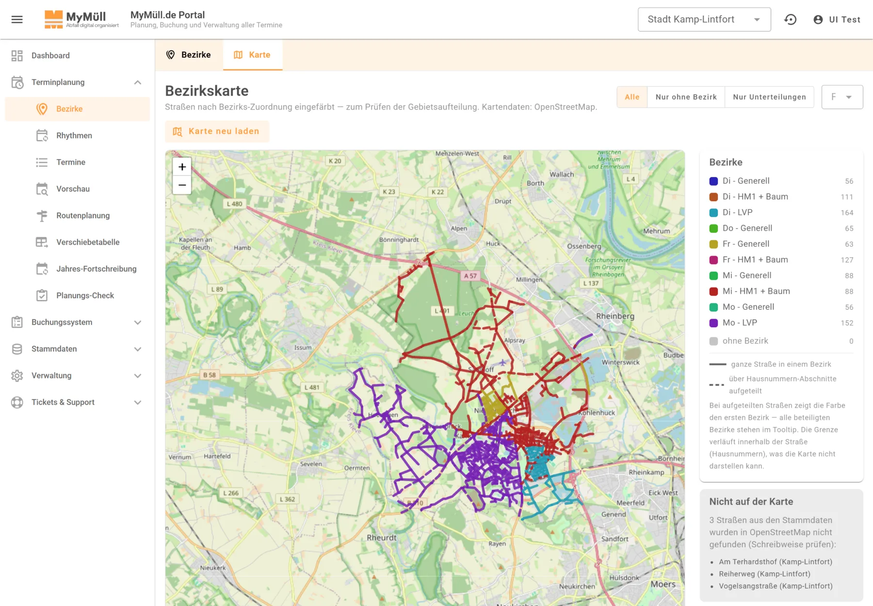Open the hamburger navigation menu
The width and height of the screenshot is (873, 606).
(17, 19)
